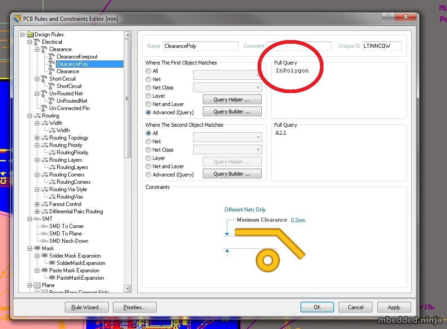Screen dimensions: 447x329
Task: Select the ClearanceKeepout rule icon
Action: 51,56
